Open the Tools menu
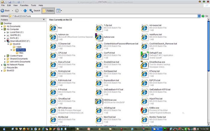Viewport: 210px width, 131px height. click(34, 5)
